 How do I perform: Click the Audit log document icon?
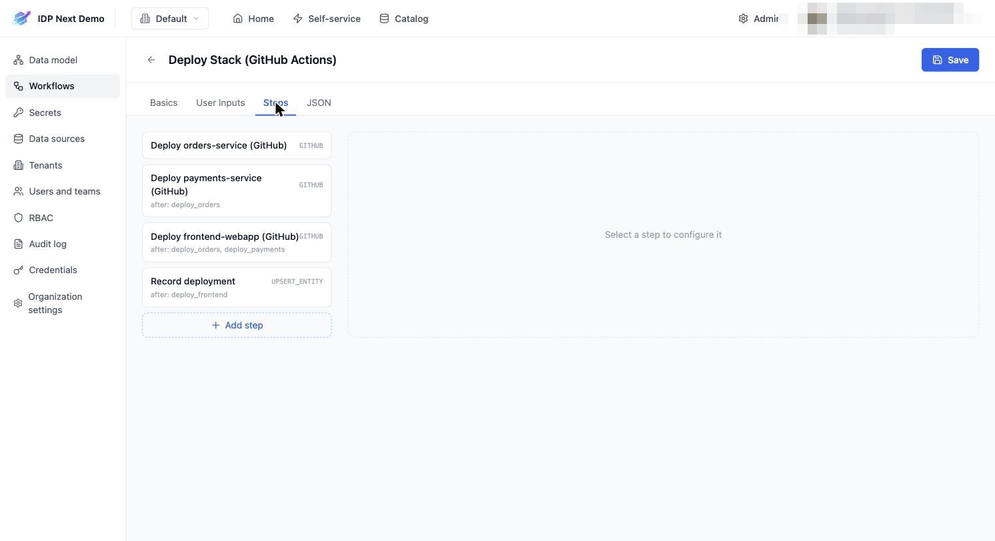(x=18, y=244)
